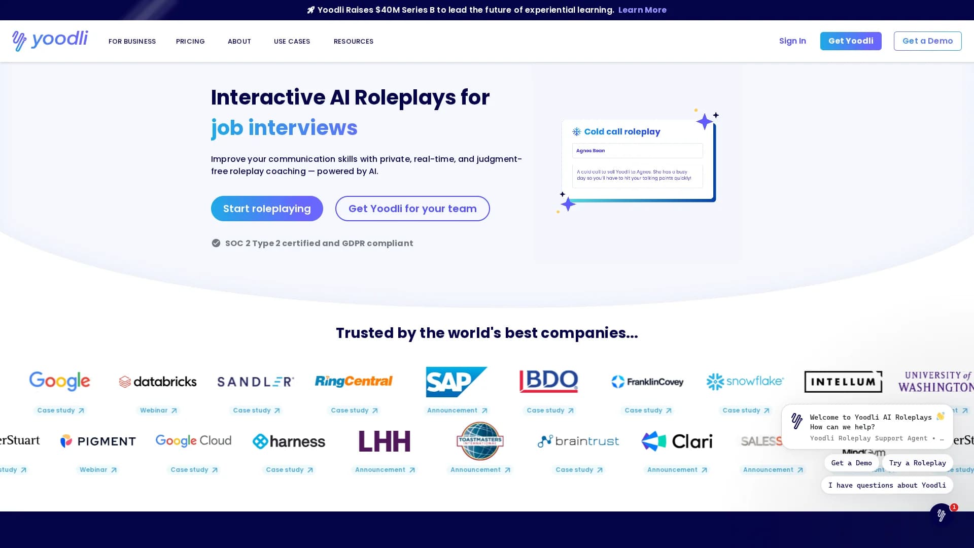Click the Sandler logo
This screenshot has height=548, width=974.
[256, 382]
